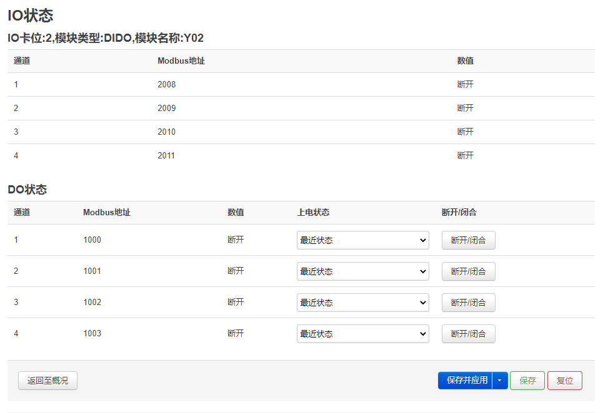603x413 pixels.
Task: Click the 断开/闭合 column header
Action: click(x=459, y=212)
